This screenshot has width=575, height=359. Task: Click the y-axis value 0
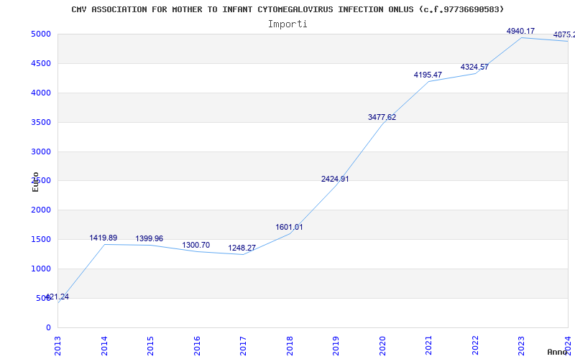click(48, 327)
